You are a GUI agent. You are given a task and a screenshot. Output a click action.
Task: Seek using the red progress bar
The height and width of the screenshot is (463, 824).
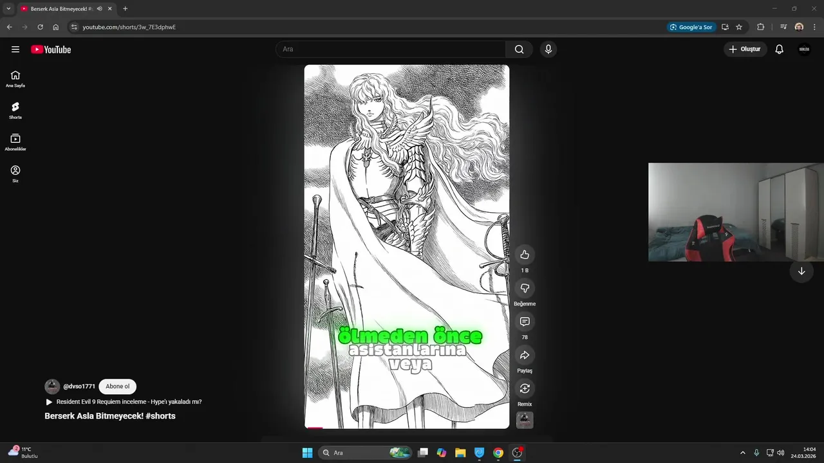click(x=315, y=428)
